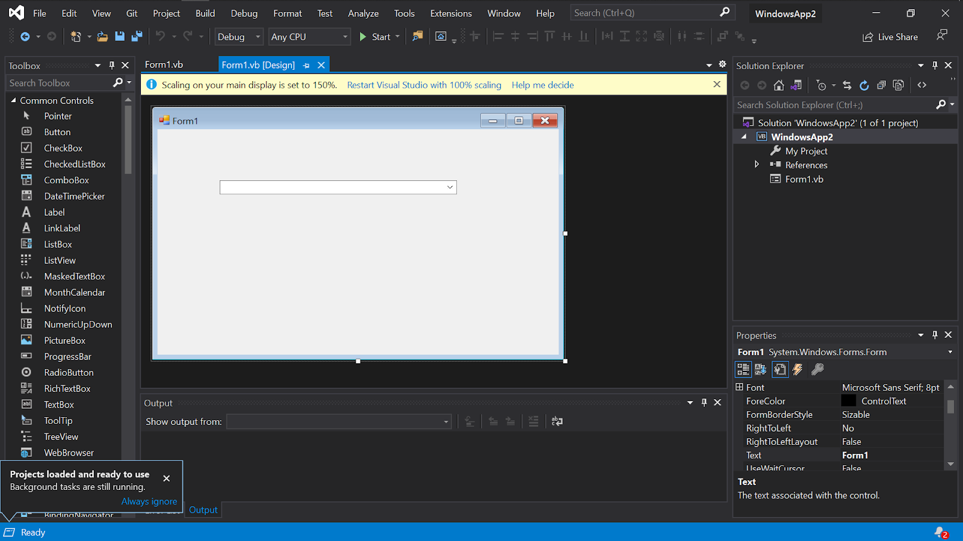Toggle word wrap in Output window
This screenshot has height=541, width=963.
point(557,421)
